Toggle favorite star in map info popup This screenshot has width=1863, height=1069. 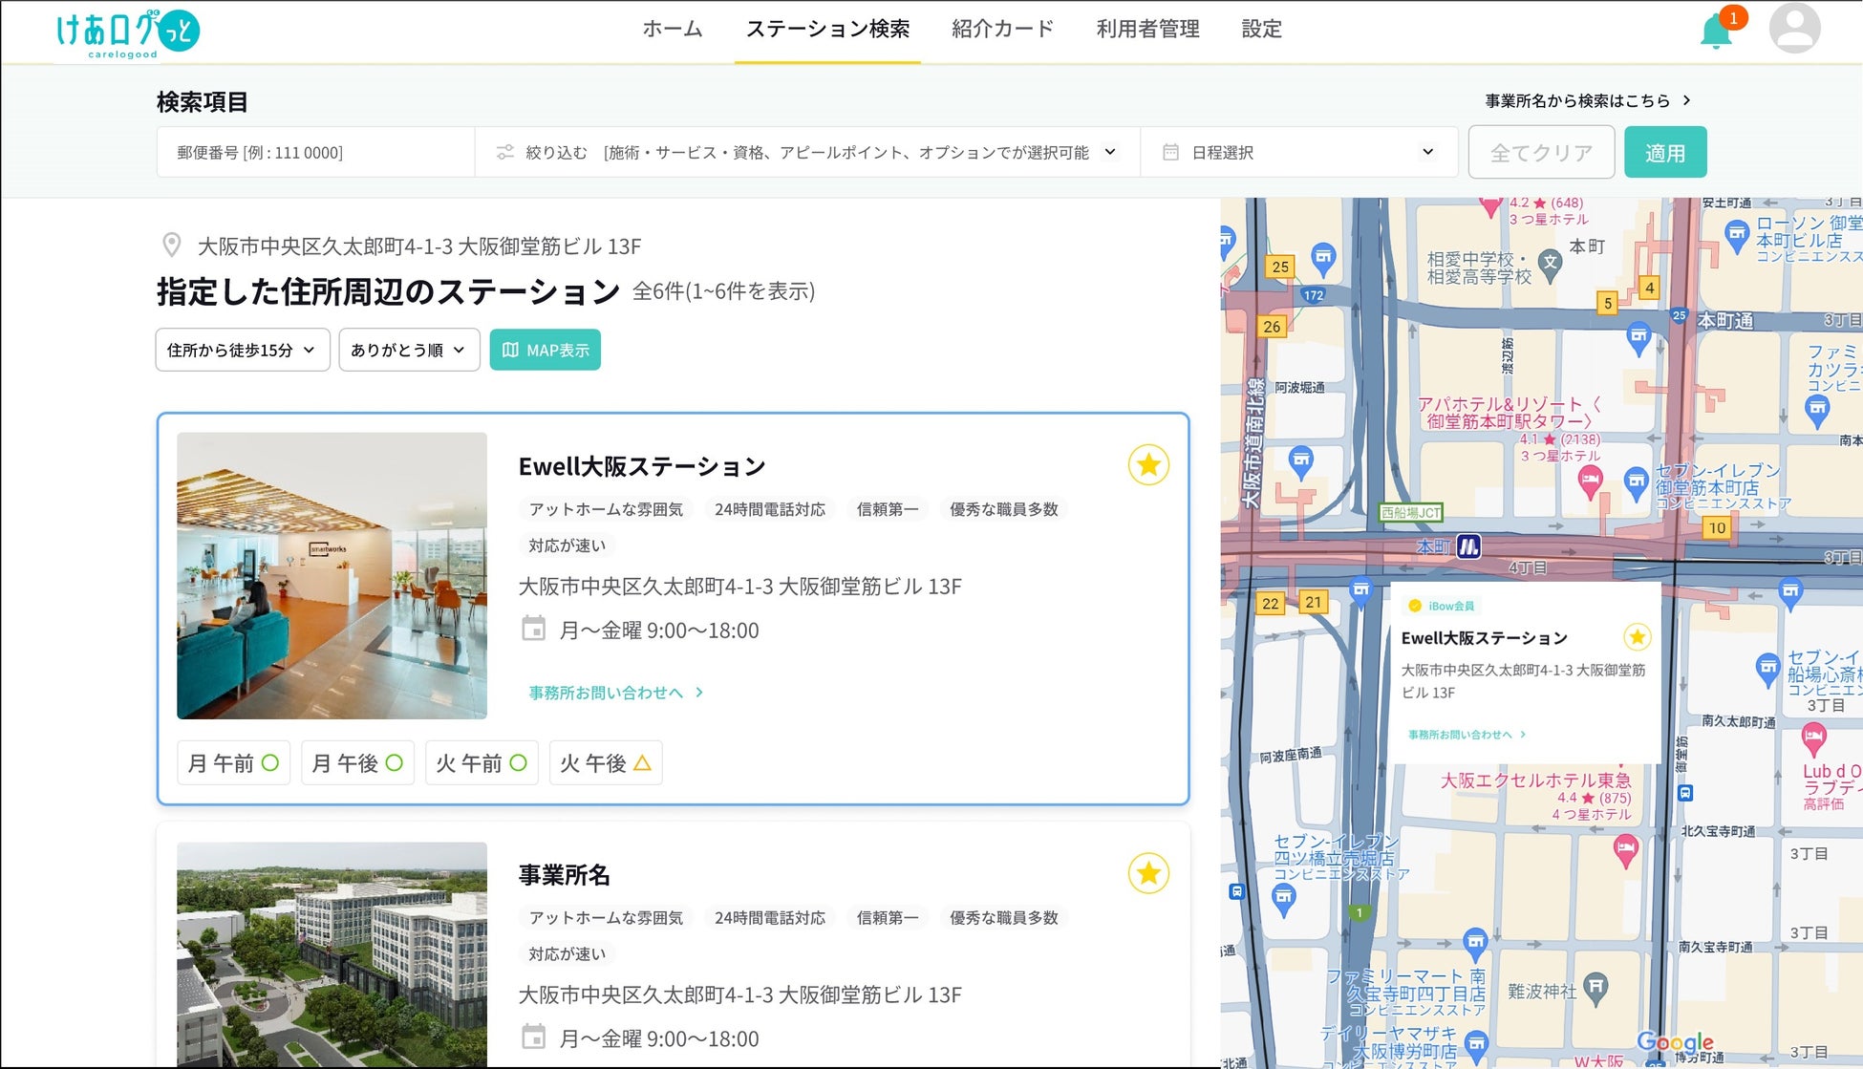(1637, 637)
